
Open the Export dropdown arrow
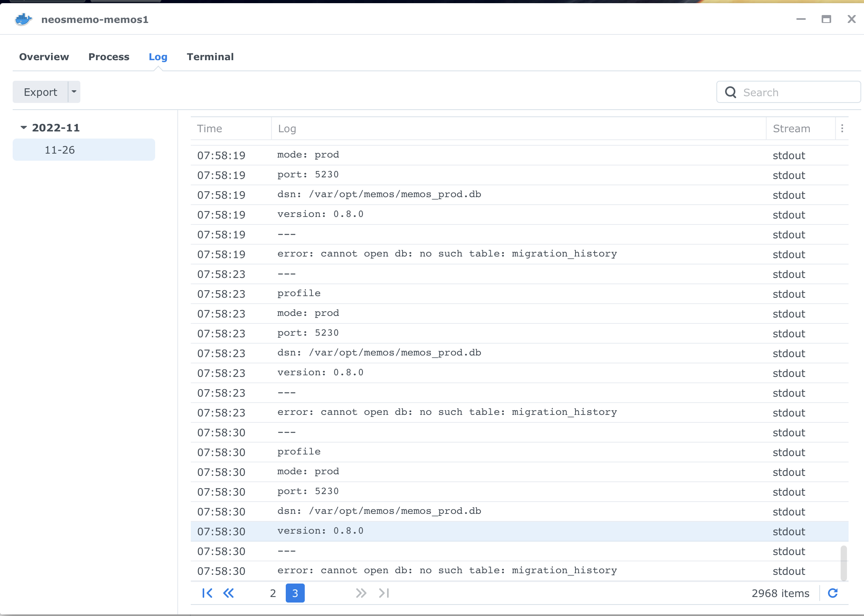coord(74,92)
